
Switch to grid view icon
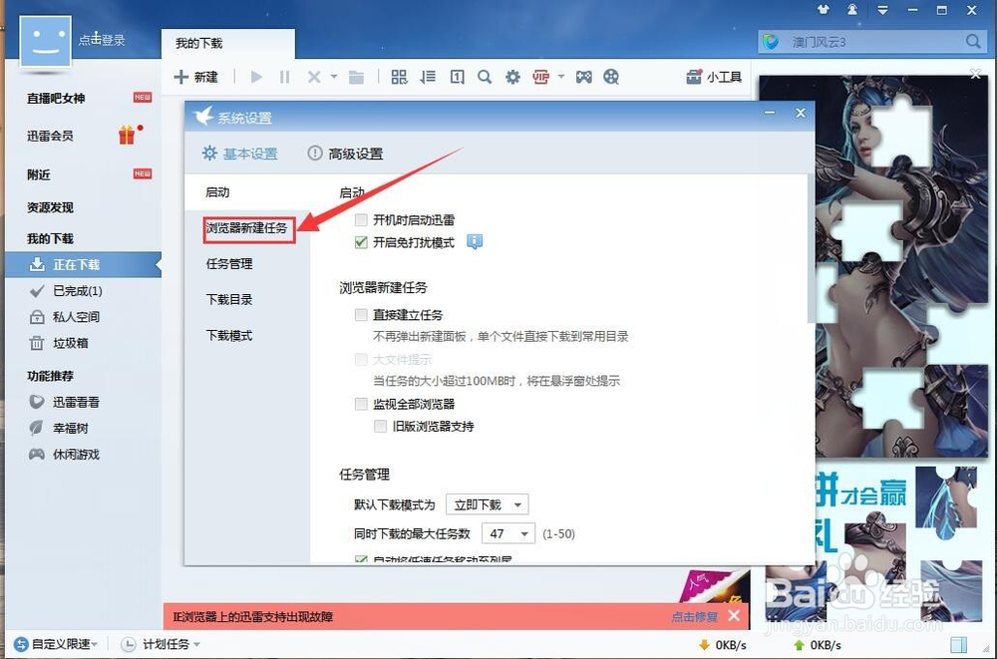click(x=399, y=77)
